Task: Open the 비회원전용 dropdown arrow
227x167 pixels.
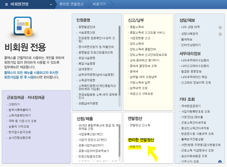Action: [x=50, y=4]
